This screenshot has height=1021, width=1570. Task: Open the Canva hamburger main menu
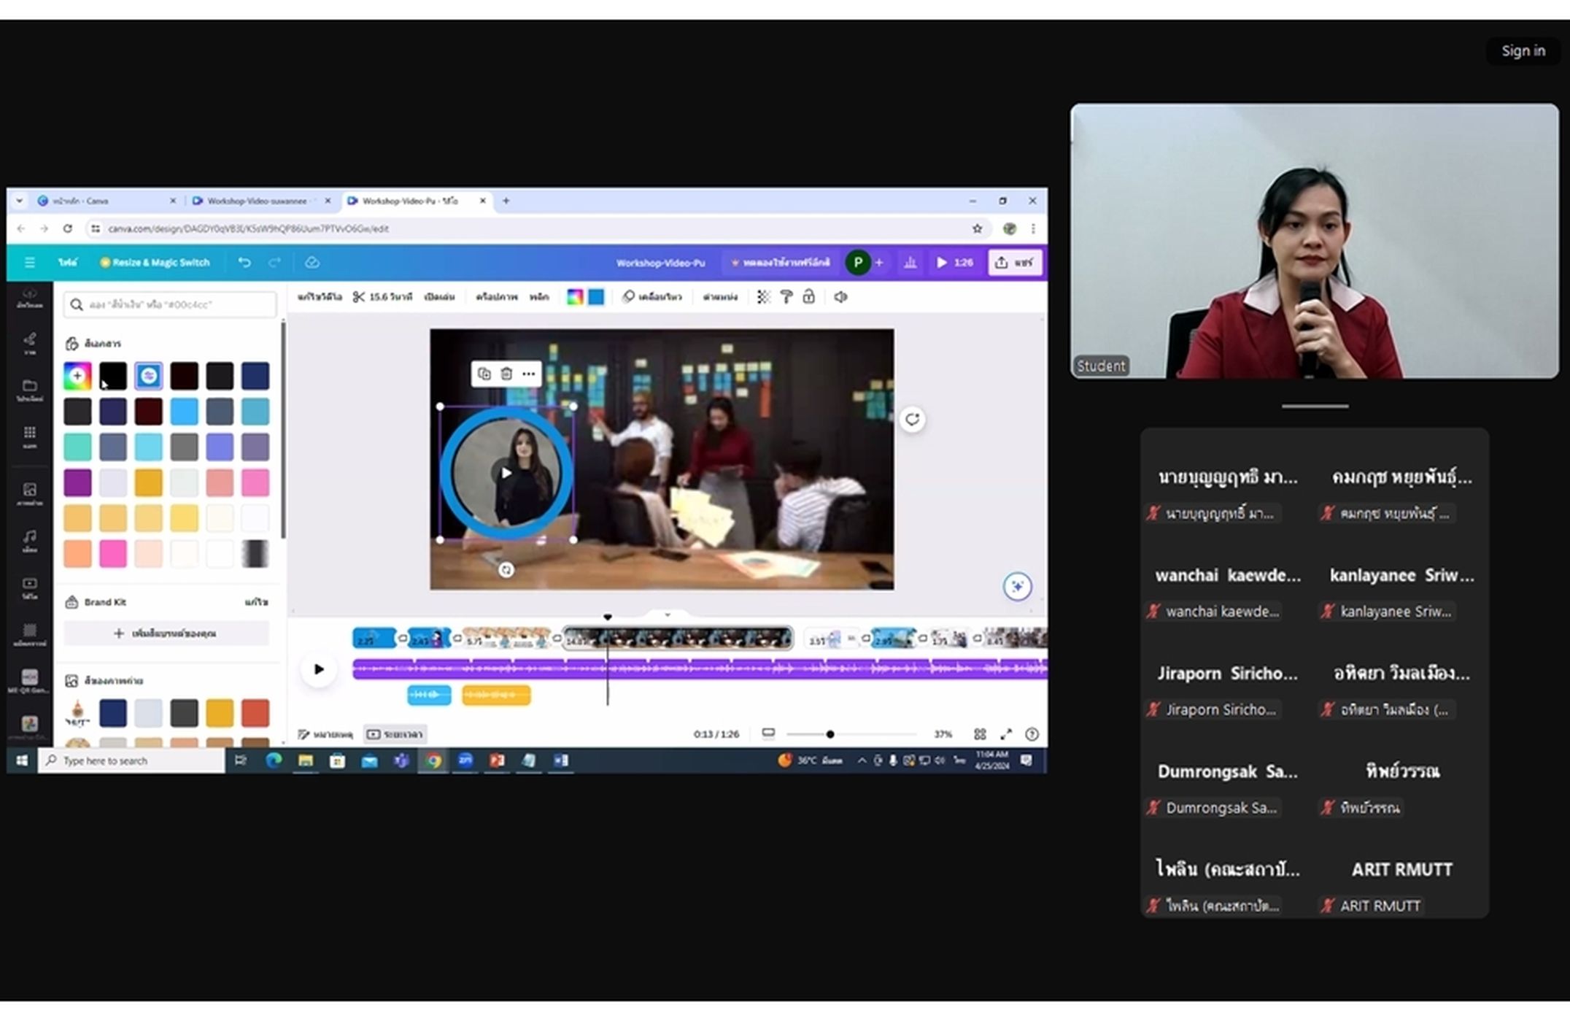[30, 263]
